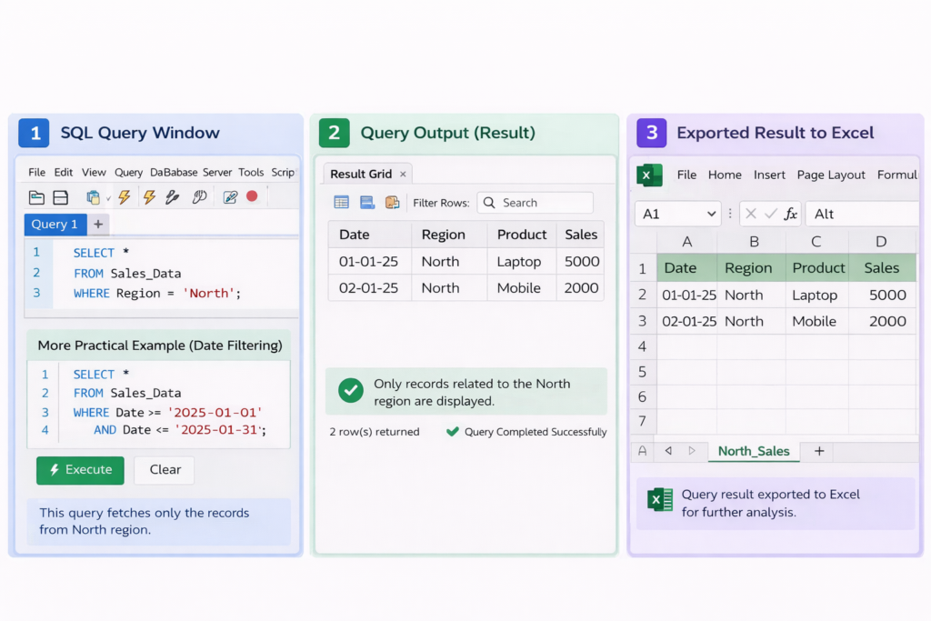Click the formula bar field showing Alt
The width and height of the screenshot is (931, 621).
click(862, 214)
